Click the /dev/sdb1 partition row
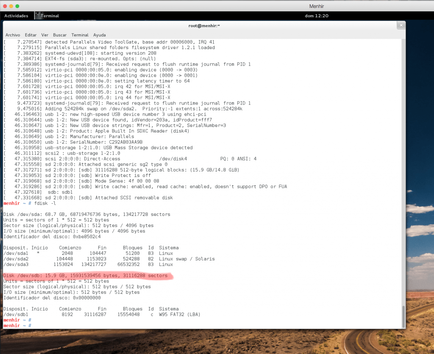The width and height of the screenshot is (434, 354). 102,315
